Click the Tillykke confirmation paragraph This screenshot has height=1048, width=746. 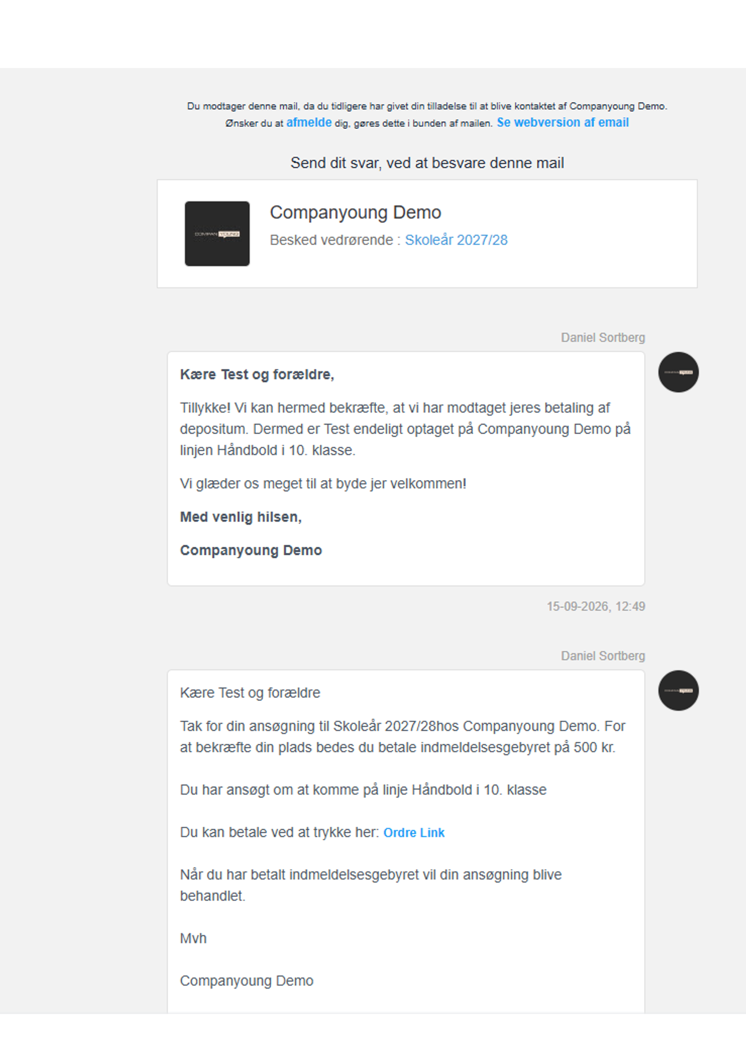(405, 429)
